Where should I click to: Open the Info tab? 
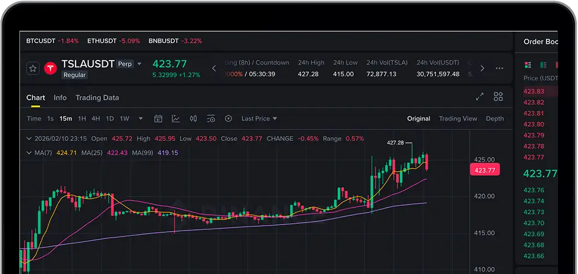point(60,98)
